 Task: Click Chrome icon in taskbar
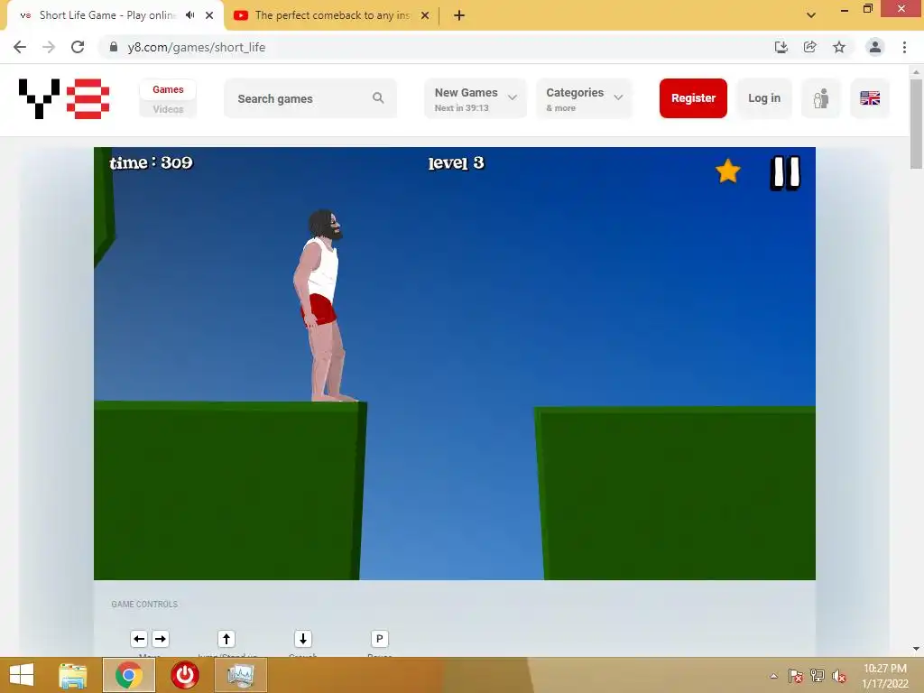point(129,675)
